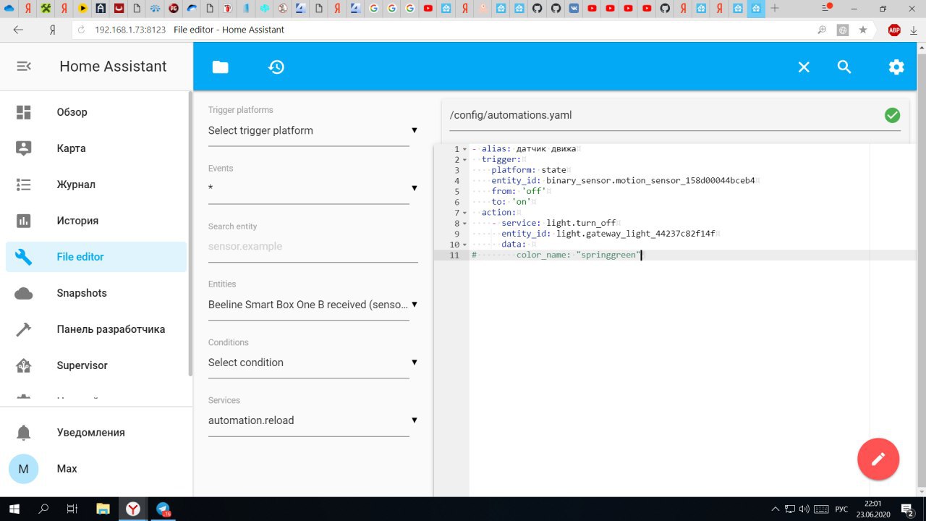The width and height of the screenshot is (926, 521).
Task: Collapse code fold arrow on line 8
Action: click(465, 224)
